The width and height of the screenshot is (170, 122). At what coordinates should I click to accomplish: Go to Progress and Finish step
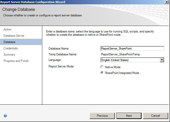pos(16,61)
